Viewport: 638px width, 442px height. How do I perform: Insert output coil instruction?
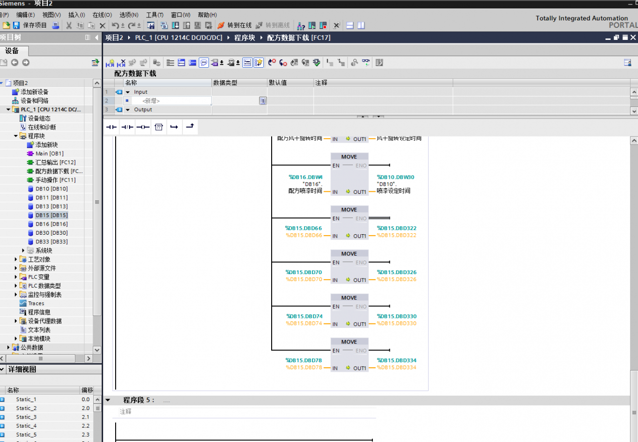(143, 128)
